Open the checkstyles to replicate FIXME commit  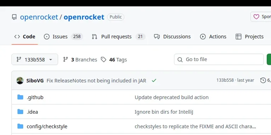[195, 126]
